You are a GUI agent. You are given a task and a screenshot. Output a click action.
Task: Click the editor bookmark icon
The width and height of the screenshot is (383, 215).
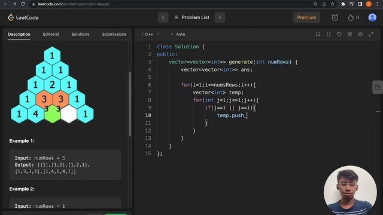point(318,35)
